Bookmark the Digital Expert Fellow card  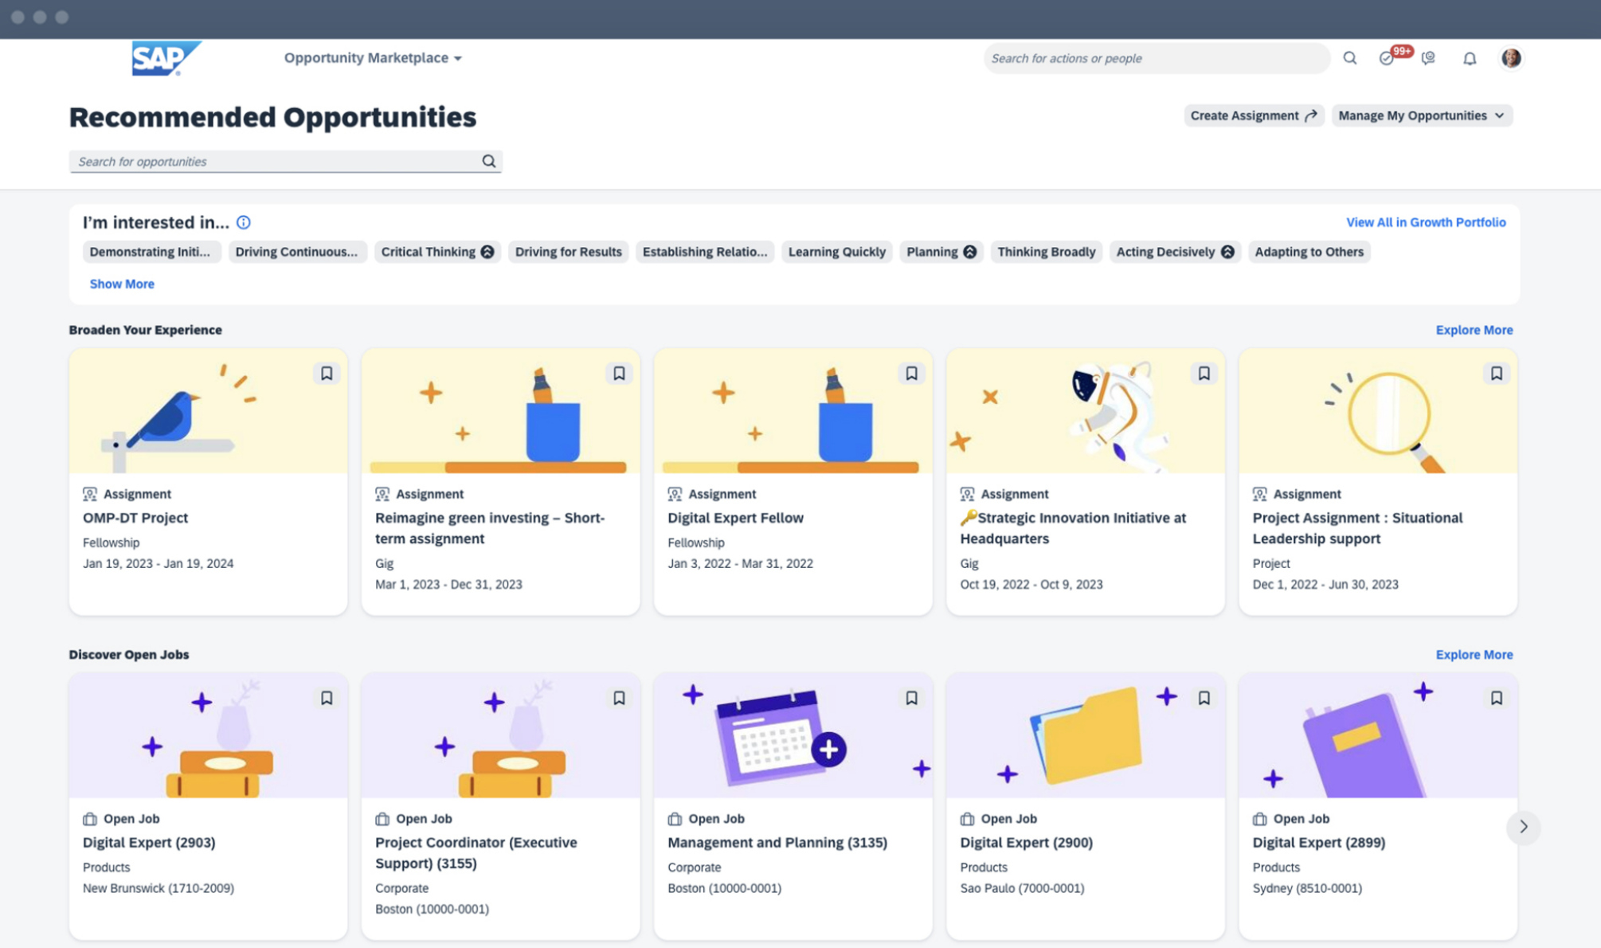coord(911,373)
